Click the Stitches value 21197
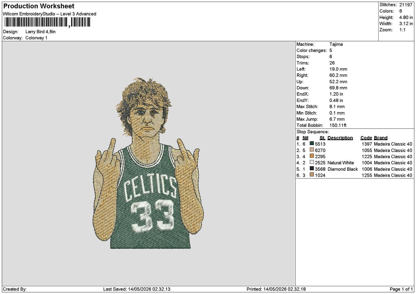 pyautogui.click(x=406, y=5)
